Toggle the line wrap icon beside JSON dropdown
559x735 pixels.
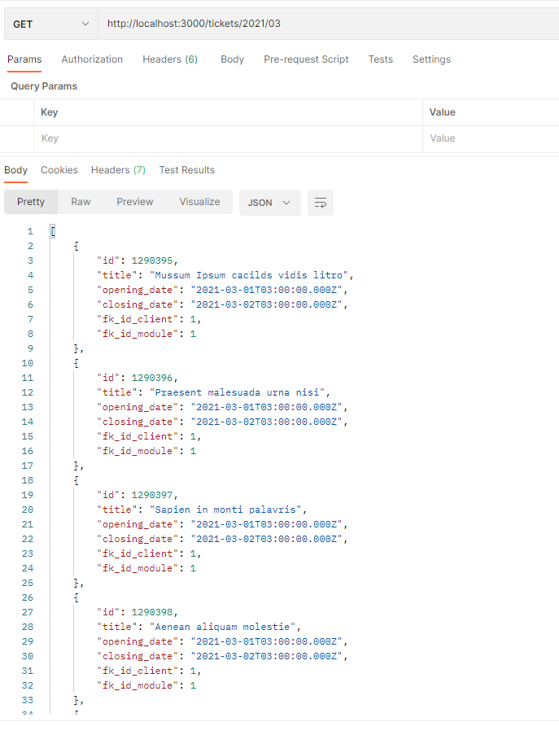pyautogui.click(x=320, y=202)
